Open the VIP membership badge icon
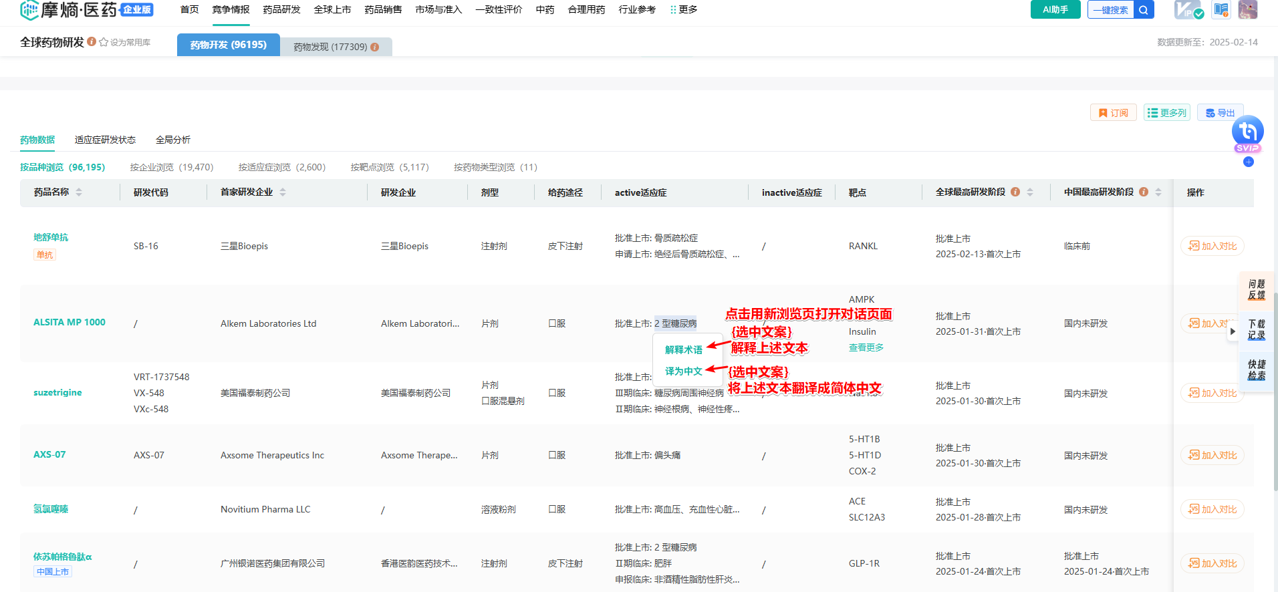 [1188, 10]
